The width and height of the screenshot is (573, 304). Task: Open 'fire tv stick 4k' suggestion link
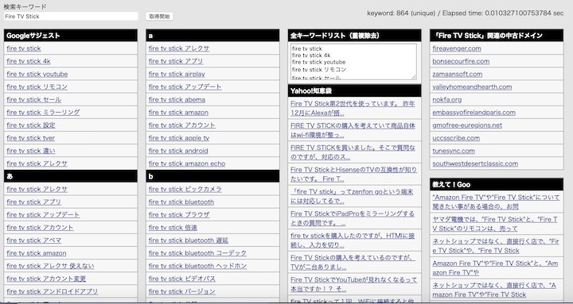(x=29, y=61)
